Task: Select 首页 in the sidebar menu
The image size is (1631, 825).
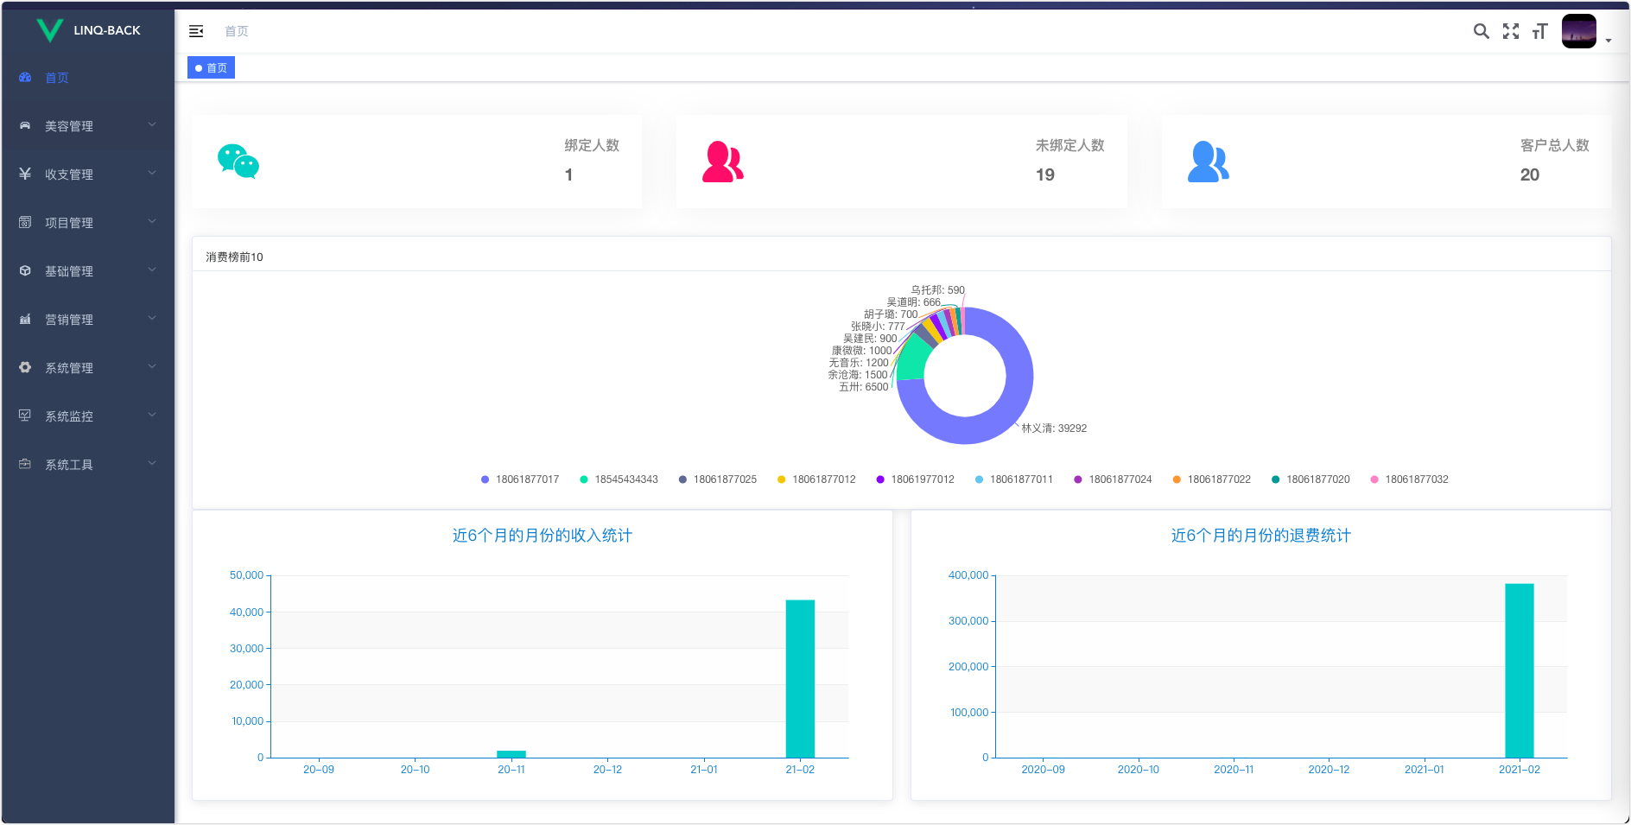Action: pos(88,78)
